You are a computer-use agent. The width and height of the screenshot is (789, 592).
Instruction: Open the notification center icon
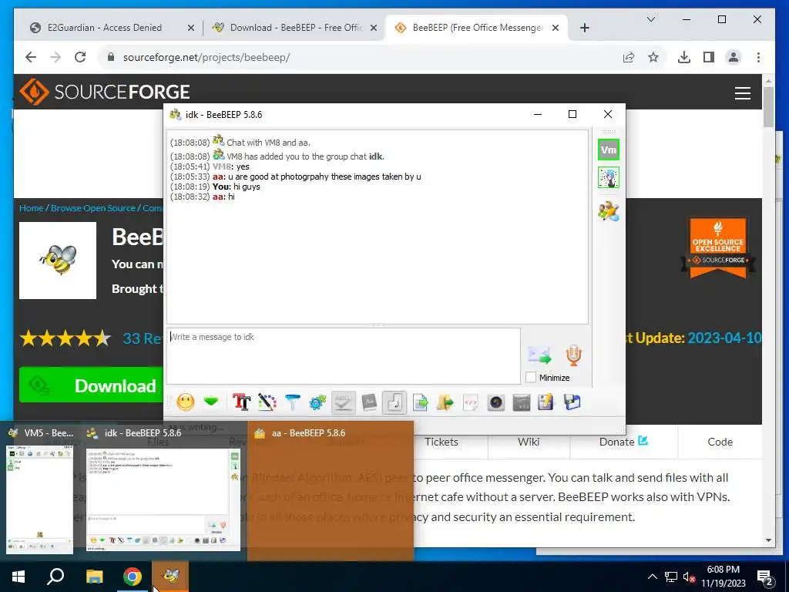point(765,577)
